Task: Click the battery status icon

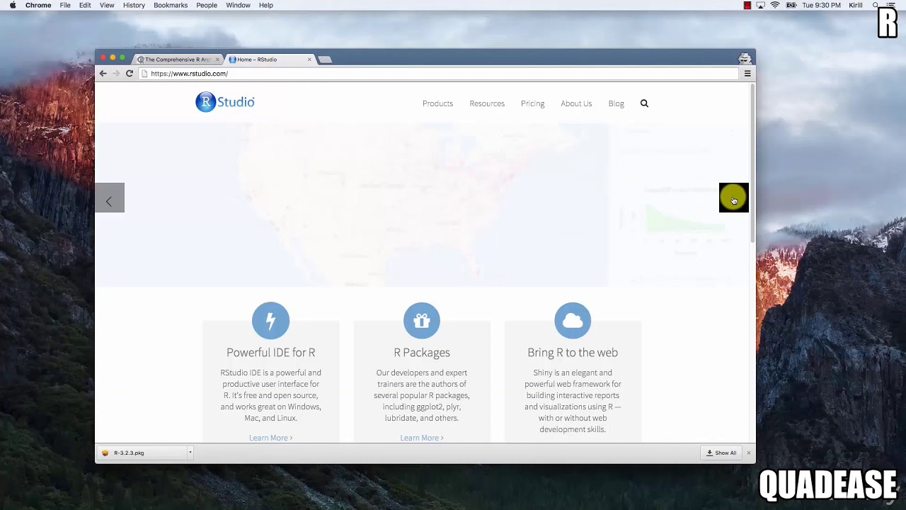Action: [x=791, y=5]
